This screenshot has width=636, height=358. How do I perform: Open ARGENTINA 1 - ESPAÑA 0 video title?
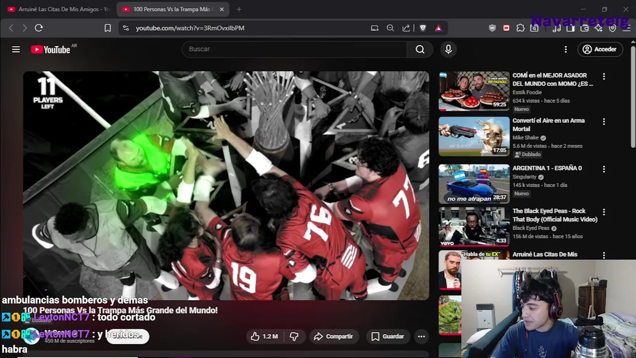(x=547, y=168)
